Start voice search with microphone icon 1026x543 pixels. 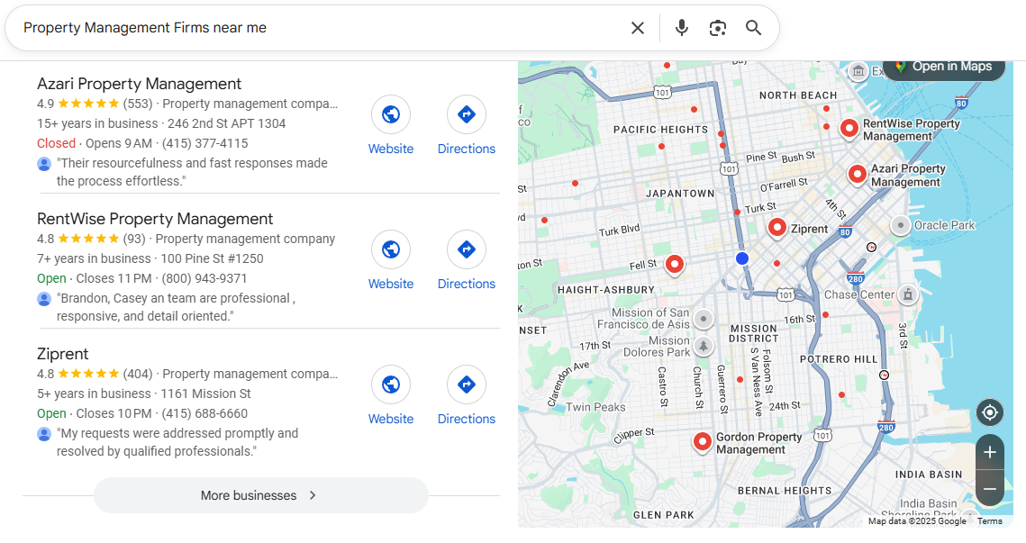pyautogui.click(x=682, y=28)
